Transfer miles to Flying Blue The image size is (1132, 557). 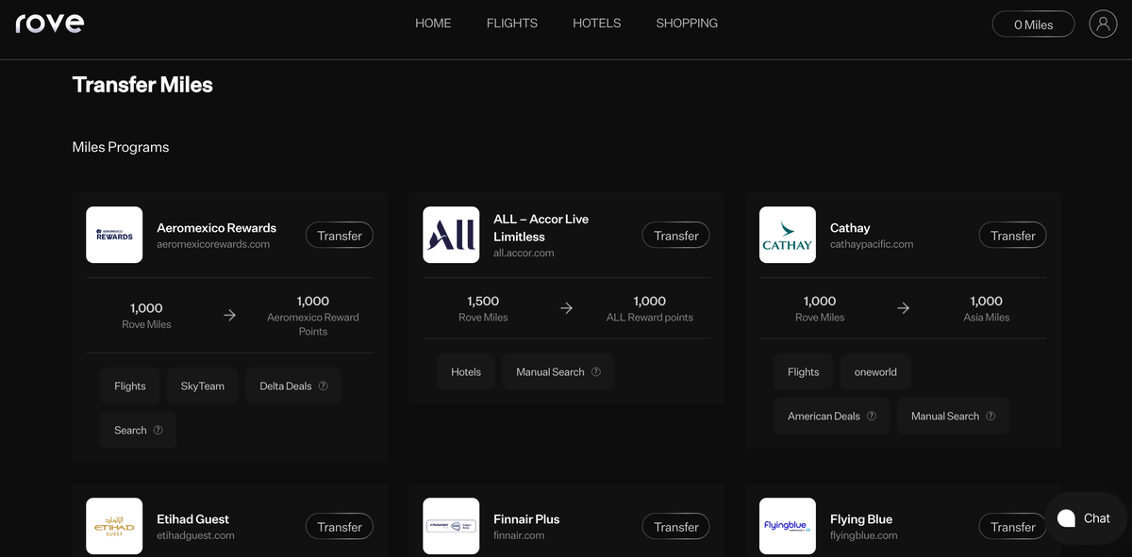coord(1013,527)
